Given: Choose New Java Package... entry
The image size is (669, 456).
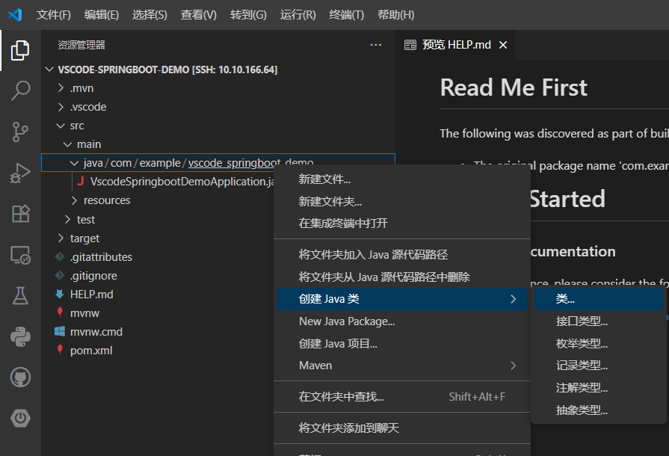Looking at the screenshot, I should point(402,321).
